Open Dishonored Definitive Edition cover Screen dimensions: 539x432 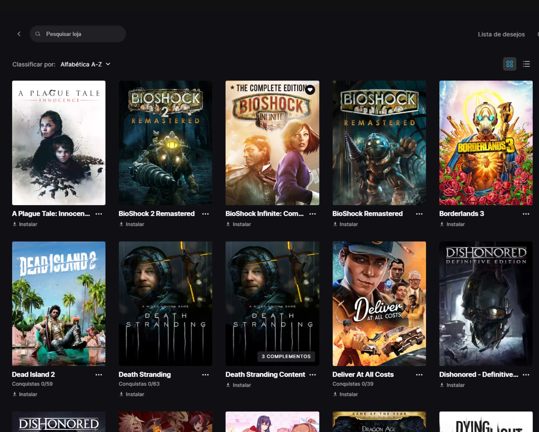click(x=486, y=304)
